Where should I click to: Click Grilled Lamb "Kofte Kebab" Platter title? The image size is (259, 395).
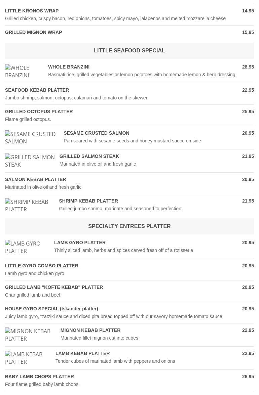[x=54, y=288]
